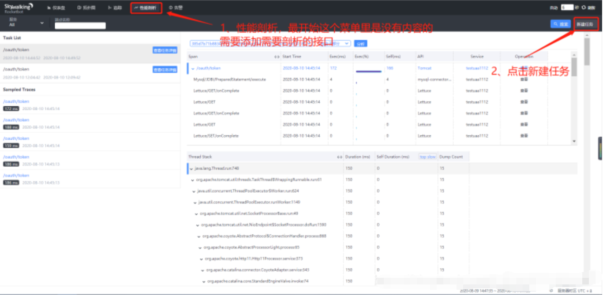Image resolution: width=603 pixels, height=295 pixels.
Task: Select the 性能剖析 profiling menu
Action: (x=145, y=7)
